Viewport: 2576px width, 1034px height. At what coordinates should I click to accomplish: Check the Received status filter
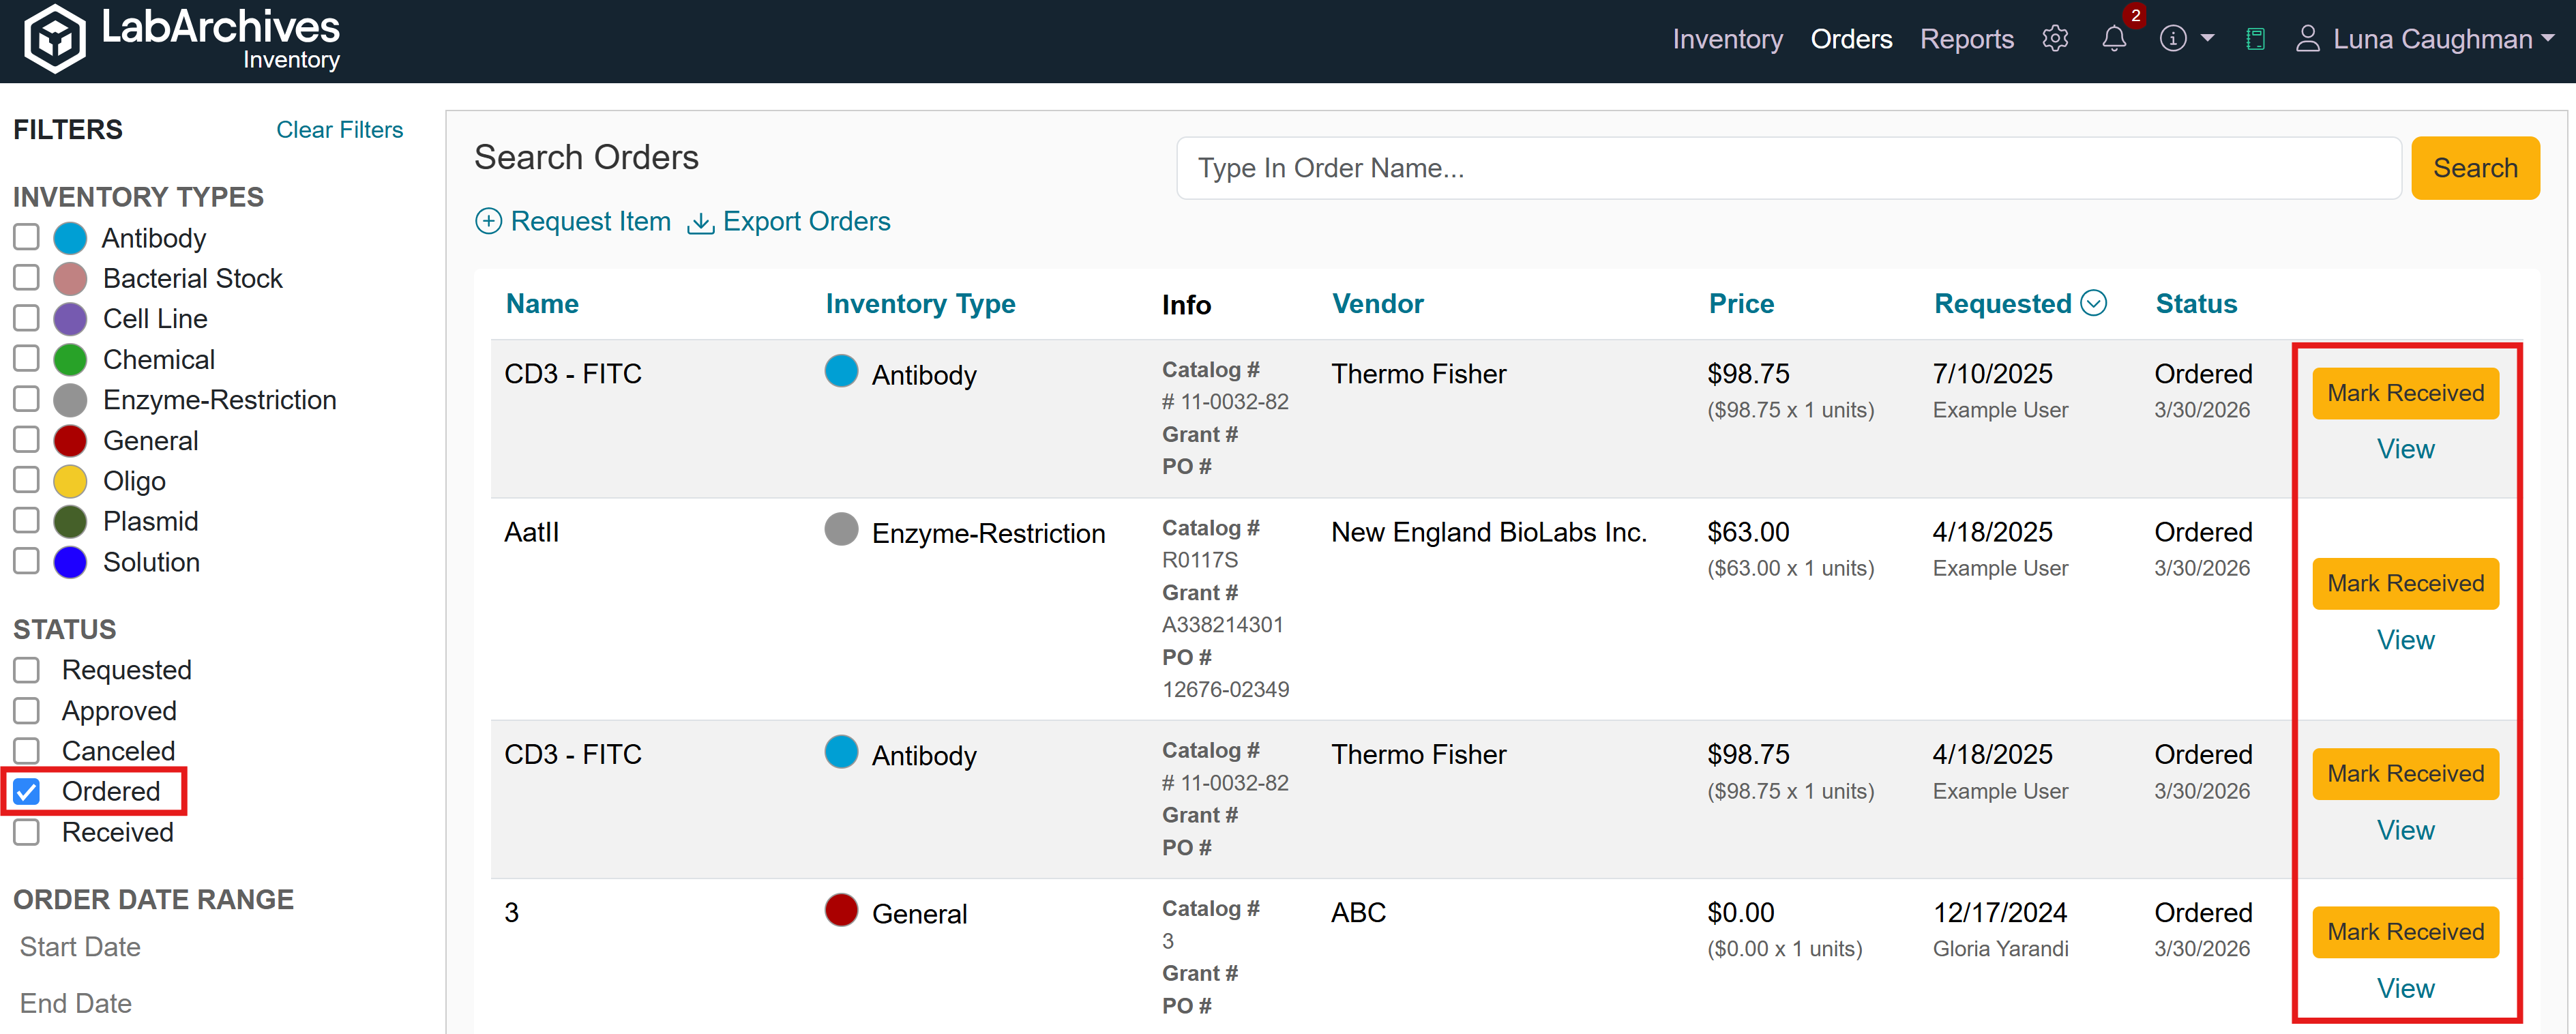27,832
